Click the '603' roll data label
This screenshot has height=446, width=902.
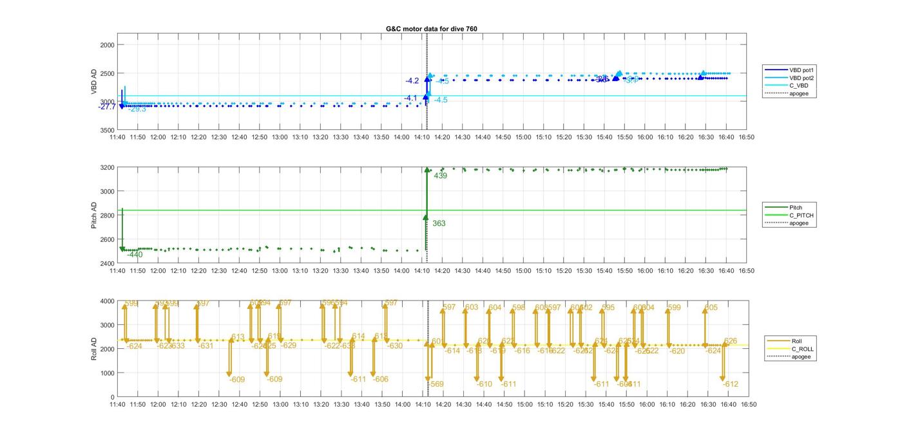tap(472, 308)
